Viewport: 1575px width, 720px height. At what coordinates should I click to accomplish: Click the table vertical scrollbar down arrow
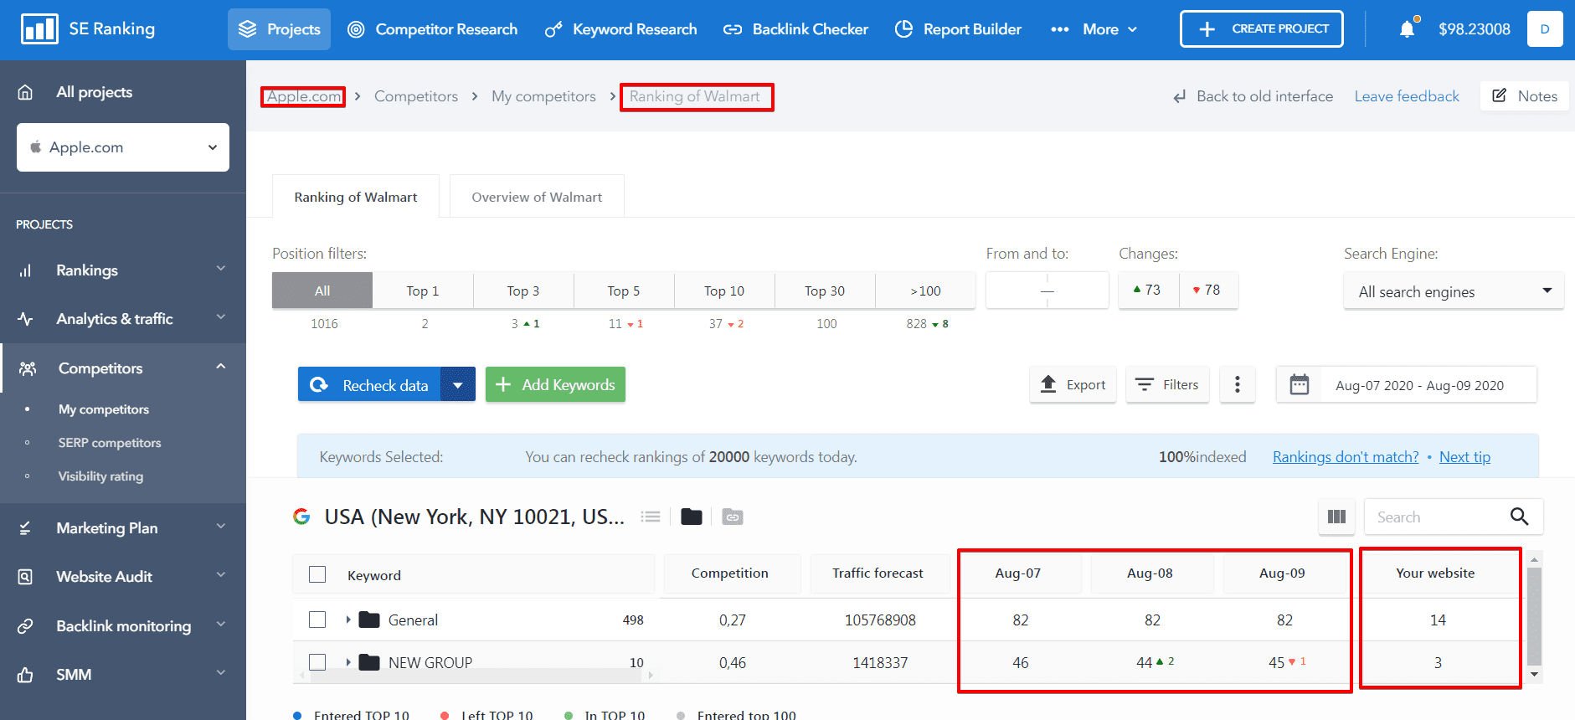click(x=1534, y=674)
